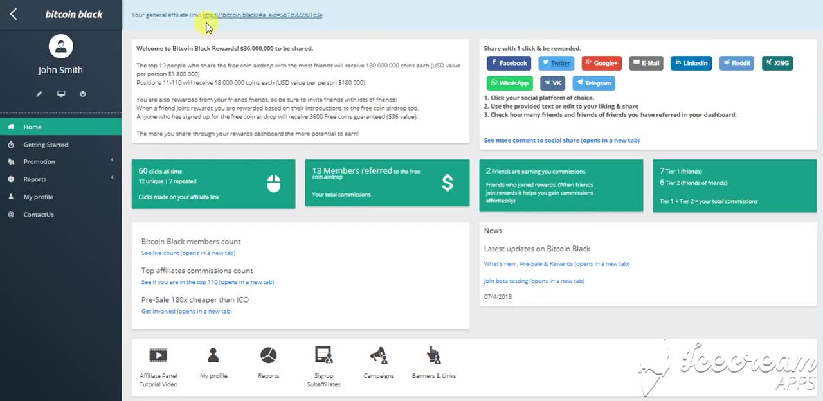Share via the E-Mail button
Image resolution: width=823 pixels, height=401 pixels.
(x=646, y=63)
